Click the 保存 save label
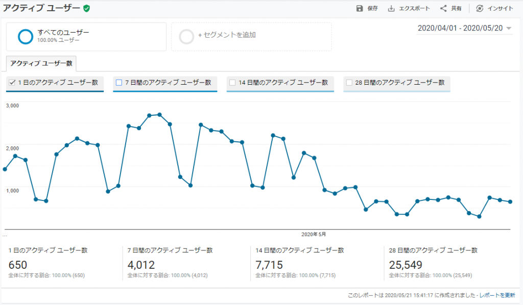 [x=372, y=8]
